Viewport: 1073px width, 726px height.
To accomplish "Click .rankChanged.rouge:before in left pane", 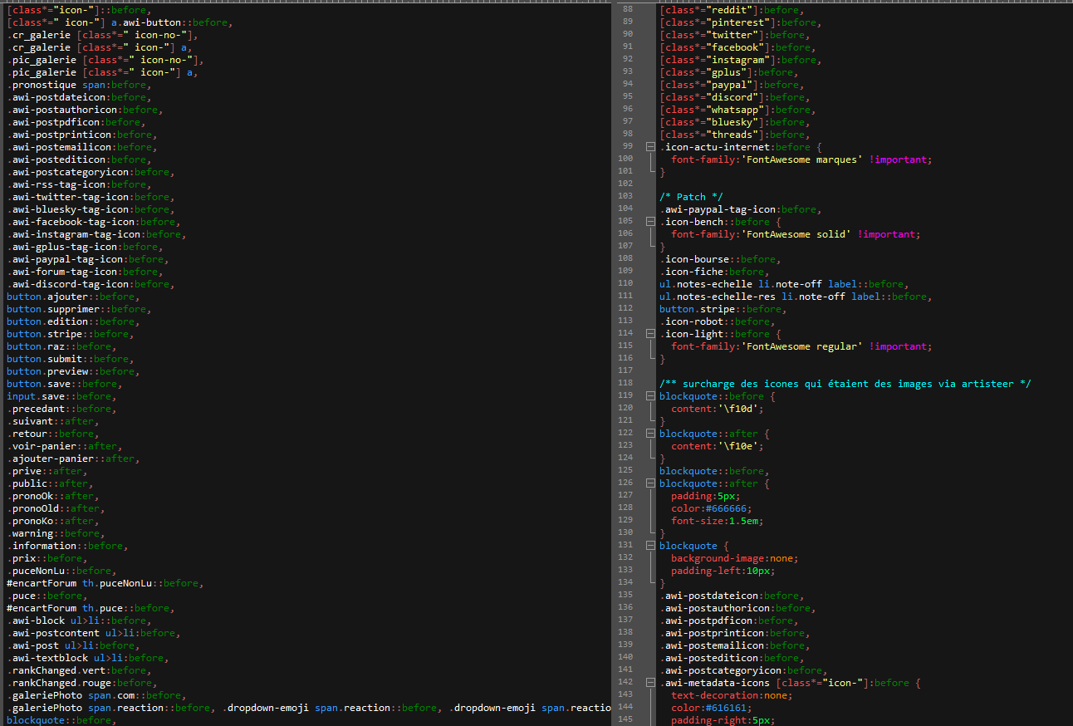I will tap(82, 683).
